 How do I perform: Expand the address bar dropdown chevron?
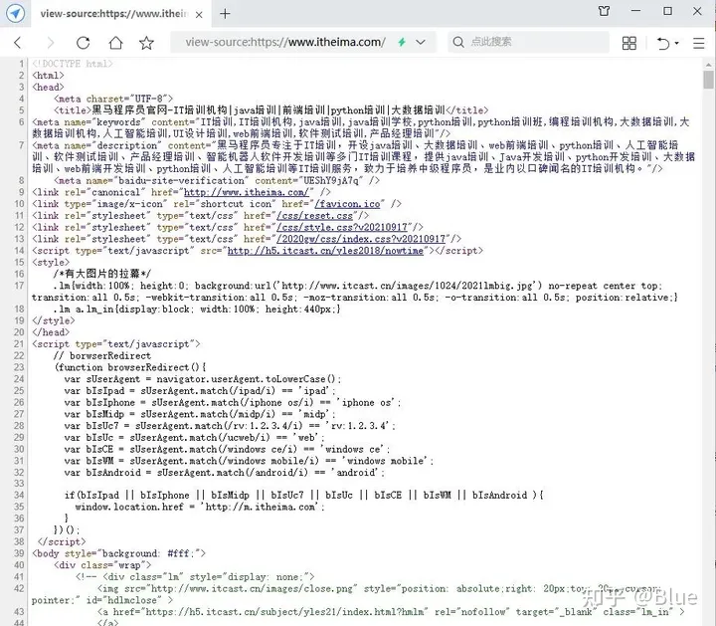point(422,43)
